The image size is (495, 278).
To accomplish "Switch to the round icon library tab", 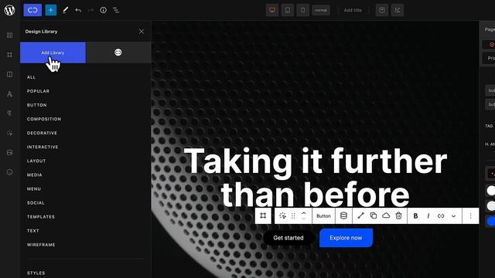I will (x=118, y=53).
